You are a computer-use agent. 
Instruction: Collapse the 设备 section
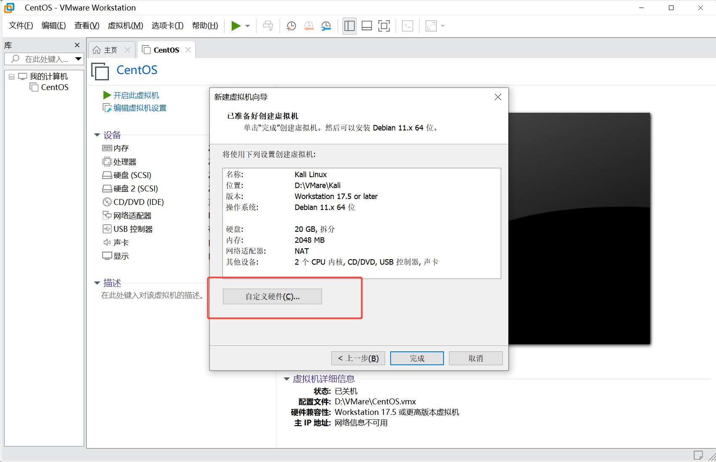[97, 135]
